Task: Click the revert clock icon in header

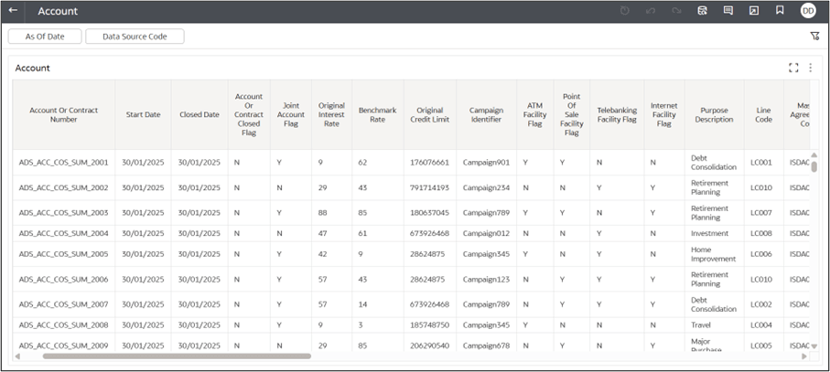Action: (x=625, y=11)
